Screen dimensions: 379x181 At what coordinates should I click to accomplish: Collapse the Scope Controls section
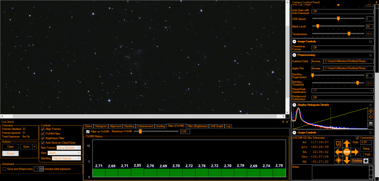point(294,133)
